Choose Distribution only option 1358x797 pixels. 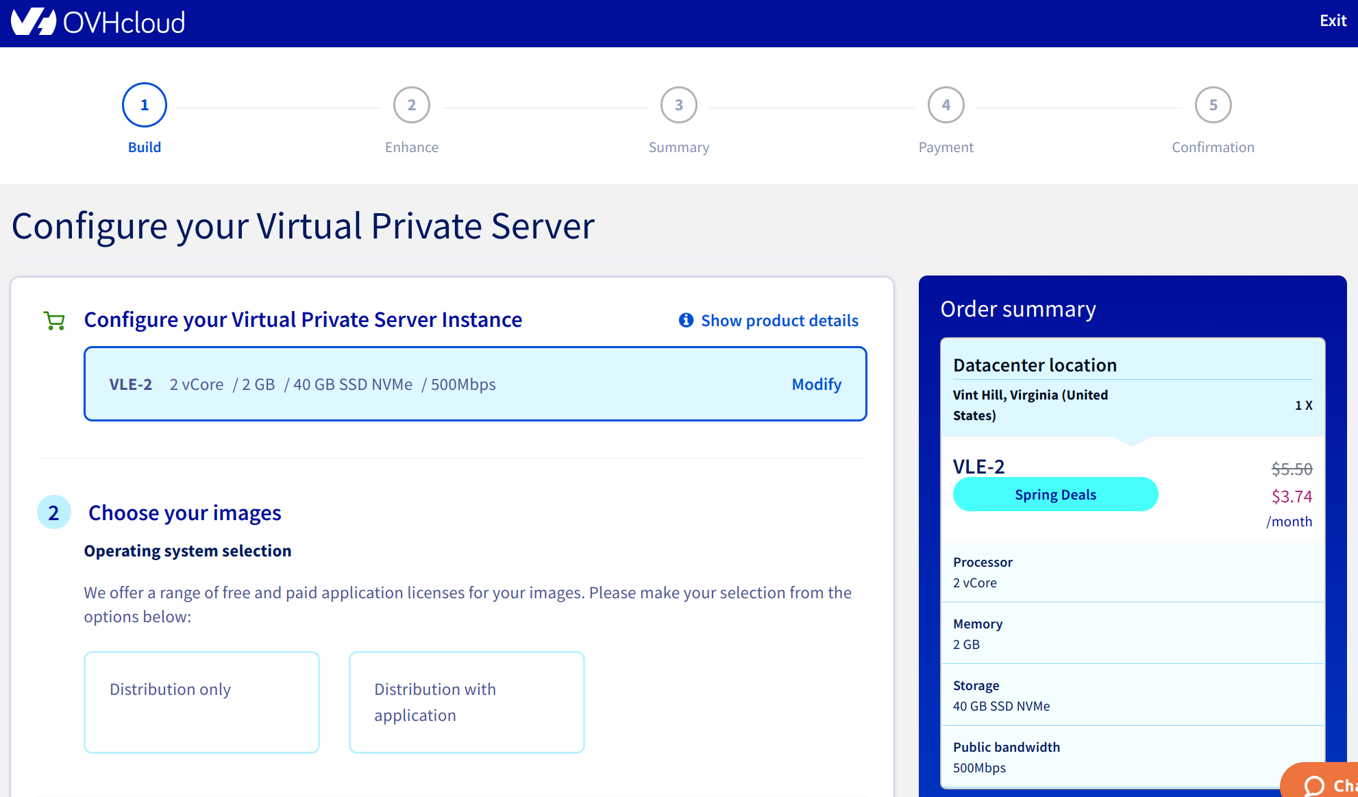pyautogui.click(x=201, y=702)
